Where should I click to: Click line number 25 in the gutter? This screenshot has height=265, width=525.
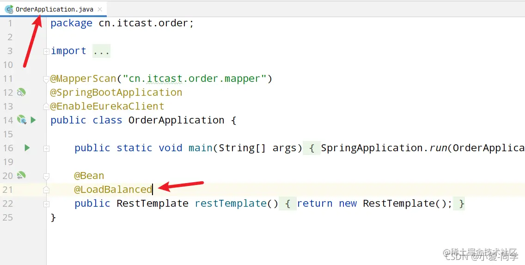point(7,217)
